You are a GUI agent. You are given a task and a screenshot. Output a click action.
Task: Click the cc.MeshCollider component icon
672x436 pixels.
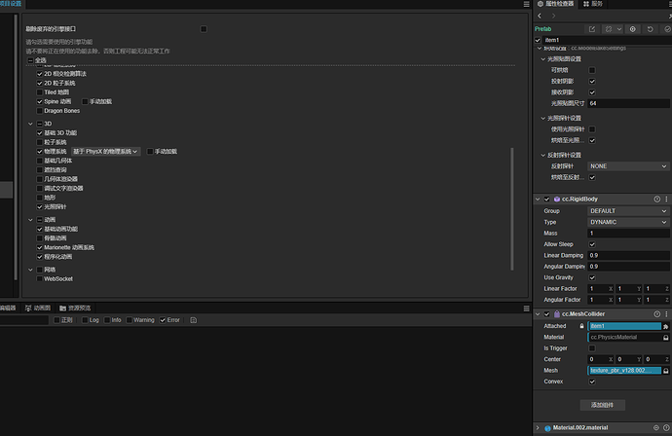pyautogui.click(x=557, y=314)
